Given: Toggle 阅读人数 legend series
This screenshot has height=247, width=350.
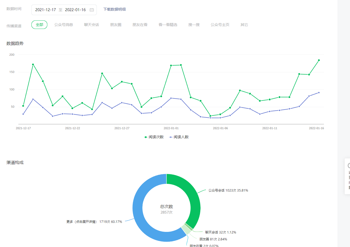Looking at the screenshot, I should 179,137.
